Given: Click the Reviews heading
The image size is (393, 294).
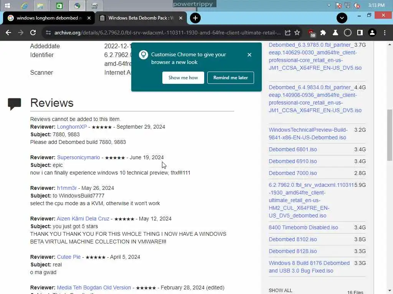Looking at the screenshot, I should tap(52, 103).
